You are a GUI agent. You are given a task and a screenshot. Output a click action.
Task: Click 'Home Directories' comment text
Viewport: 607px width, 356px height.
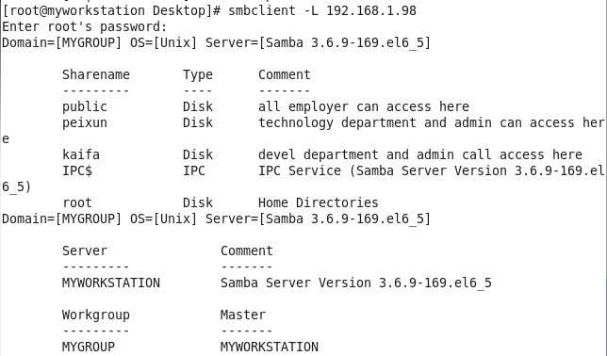319,202
